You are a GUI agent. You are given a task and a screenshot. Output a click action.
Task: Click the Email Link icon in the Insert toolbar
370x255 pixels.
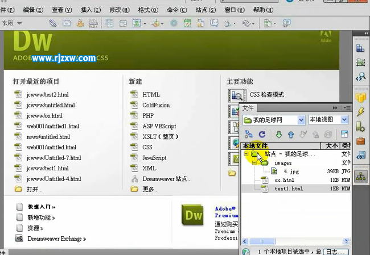click(67, 23)
